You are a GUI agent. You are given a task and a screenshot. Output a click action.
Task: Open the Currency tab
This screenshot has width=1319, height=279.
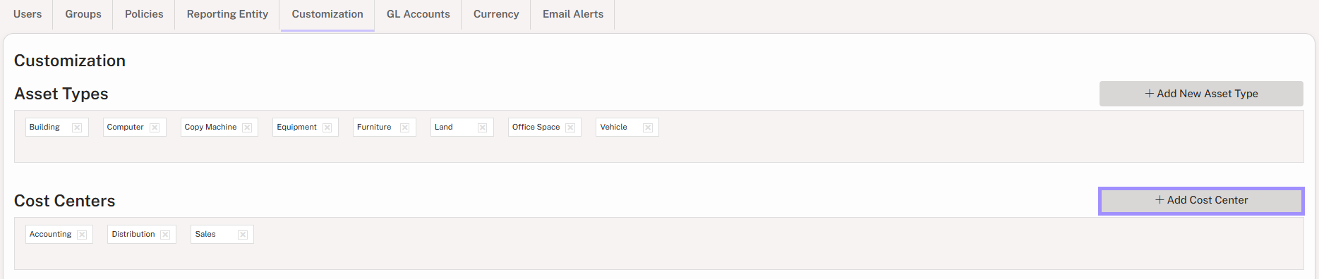click(496, 14)
